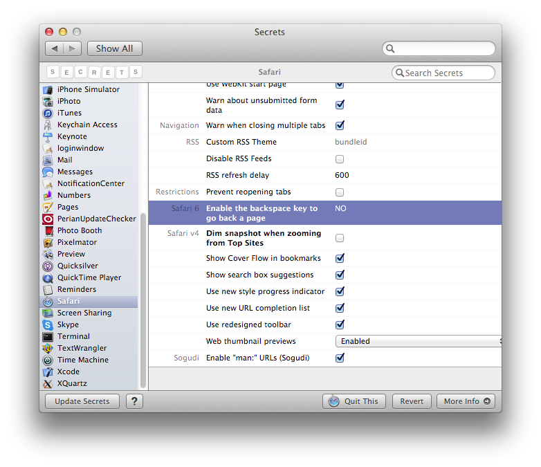The height and width of the screenshot is (467, 541).
Task: Choose the NotificationCenter icon
Action: (x=48, y=183)
